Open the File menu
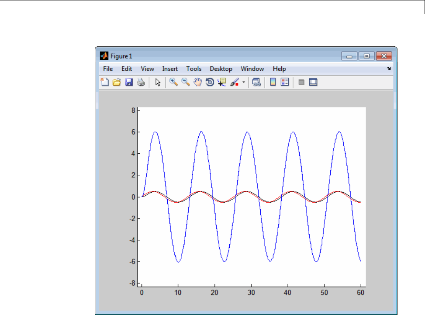 click(x=108, y=69)
